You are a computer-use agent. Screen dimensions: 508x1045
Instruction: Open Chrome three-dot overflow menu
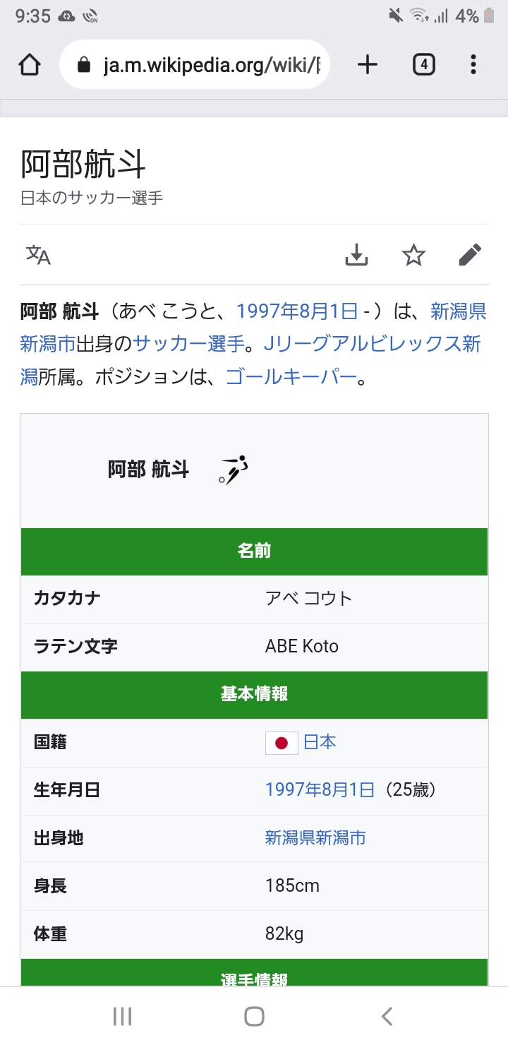(473, 65)
